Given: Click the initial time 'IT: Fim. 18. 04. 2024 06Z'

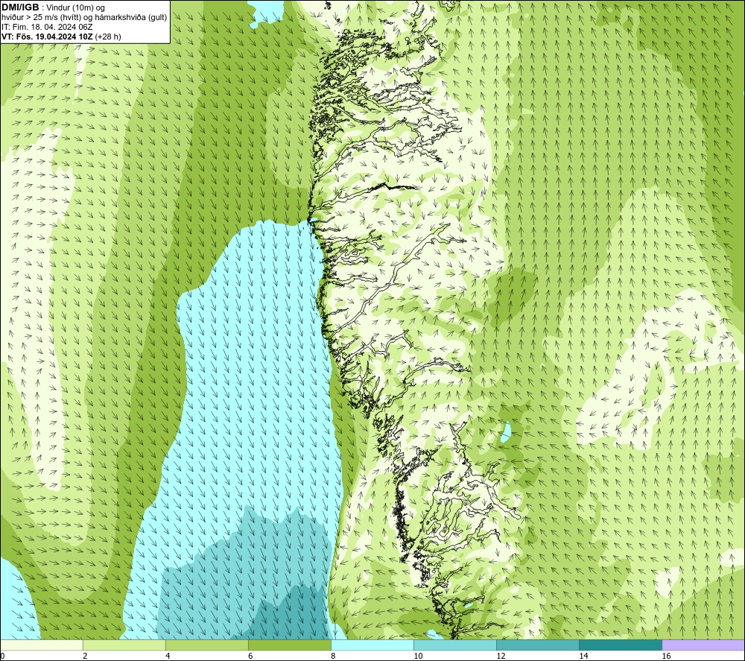Looking at the screenshot, I should 46,27.
